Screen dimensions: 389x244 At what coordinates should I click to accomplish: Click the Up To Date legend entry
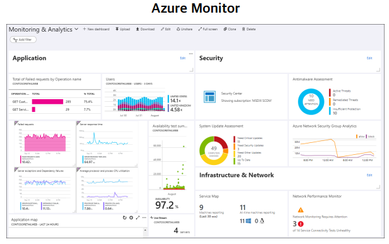[x=242, y=162]
